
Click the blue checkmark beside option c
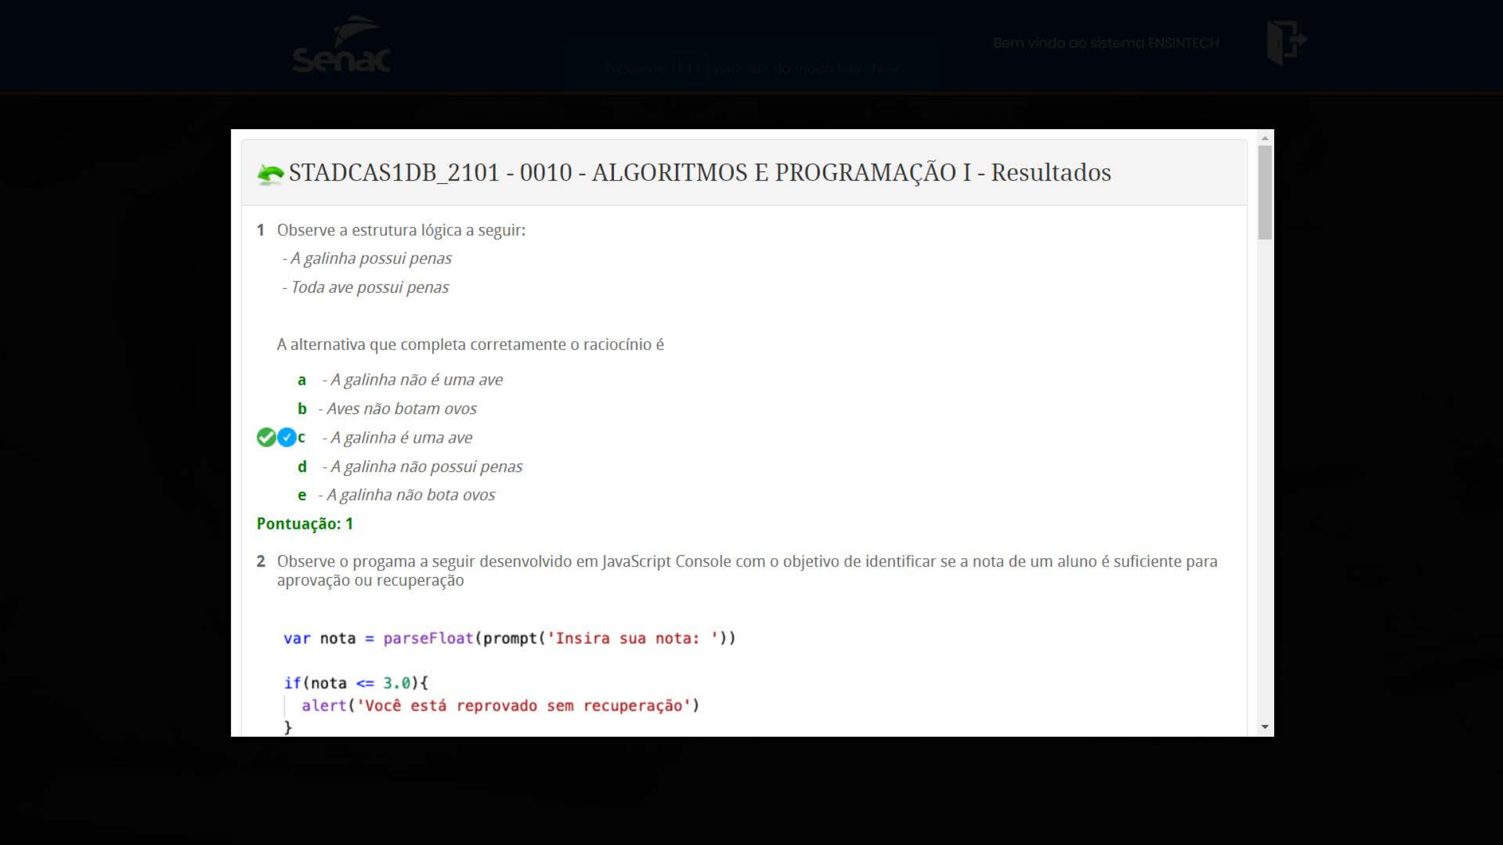[286, 437]
